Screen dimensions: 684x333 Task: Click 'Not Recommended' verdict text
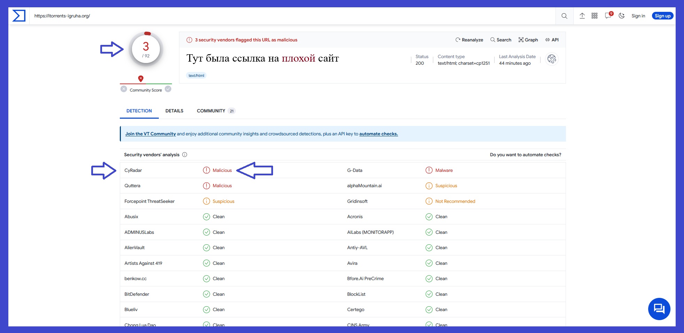(x=455, y=201)
